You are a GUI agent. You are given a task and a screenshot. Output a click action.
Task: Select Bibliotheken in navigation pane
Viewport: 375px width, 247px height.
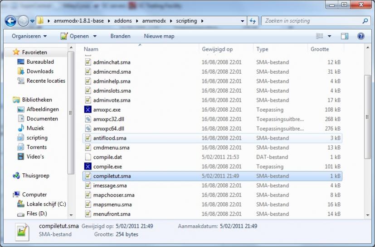[x=37, y=100]
